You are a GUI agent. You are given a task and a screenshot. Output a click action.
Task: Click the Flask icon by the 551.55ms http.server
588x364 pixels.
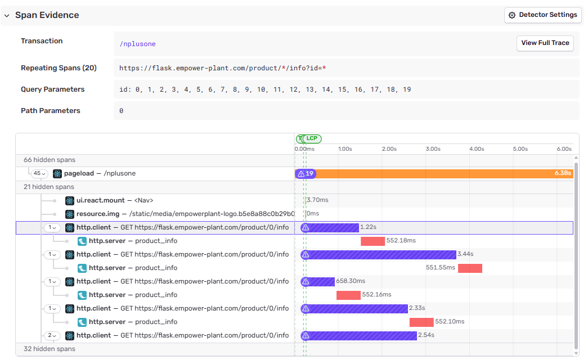click(x=82, y=268)
